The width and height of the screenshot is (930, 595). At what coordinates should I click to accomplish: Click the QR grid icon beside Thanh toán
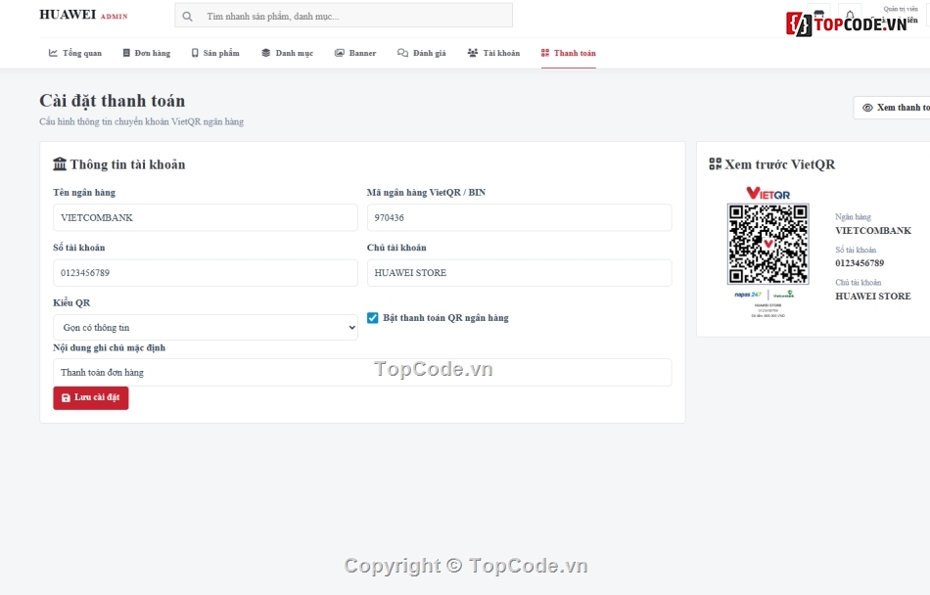(x=545, y=53)
